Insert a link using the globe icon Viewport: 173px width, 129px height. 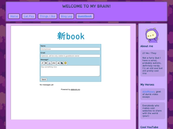coord(62,63)
